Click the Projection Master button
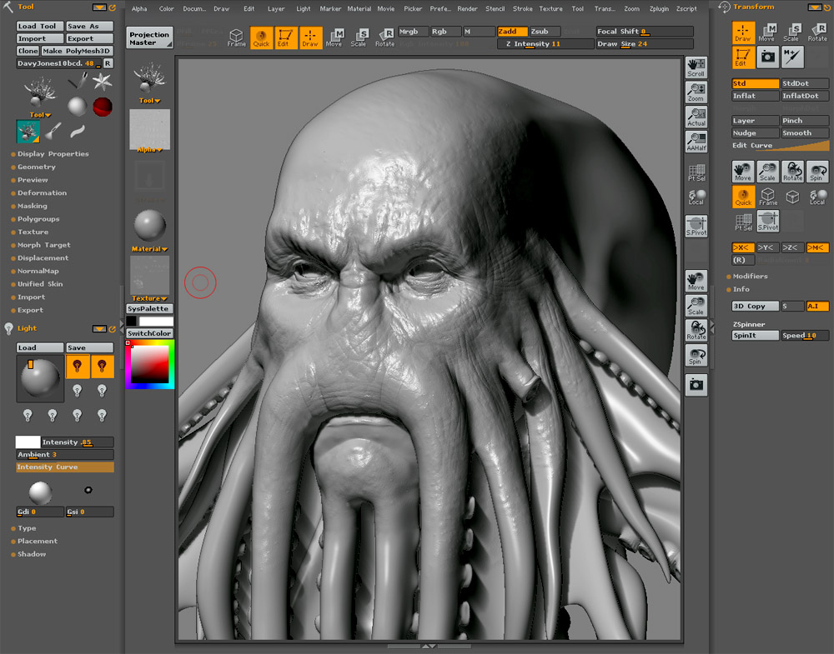The width and height of the screenshot is (834, 654). [149, 38]
